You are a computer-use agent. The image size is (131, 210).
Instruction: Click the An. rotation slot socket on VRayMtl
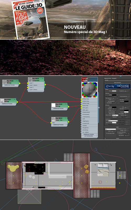81,132
